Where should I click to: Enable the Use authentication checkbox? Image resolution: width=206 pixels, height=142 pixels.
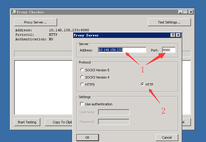82,104
